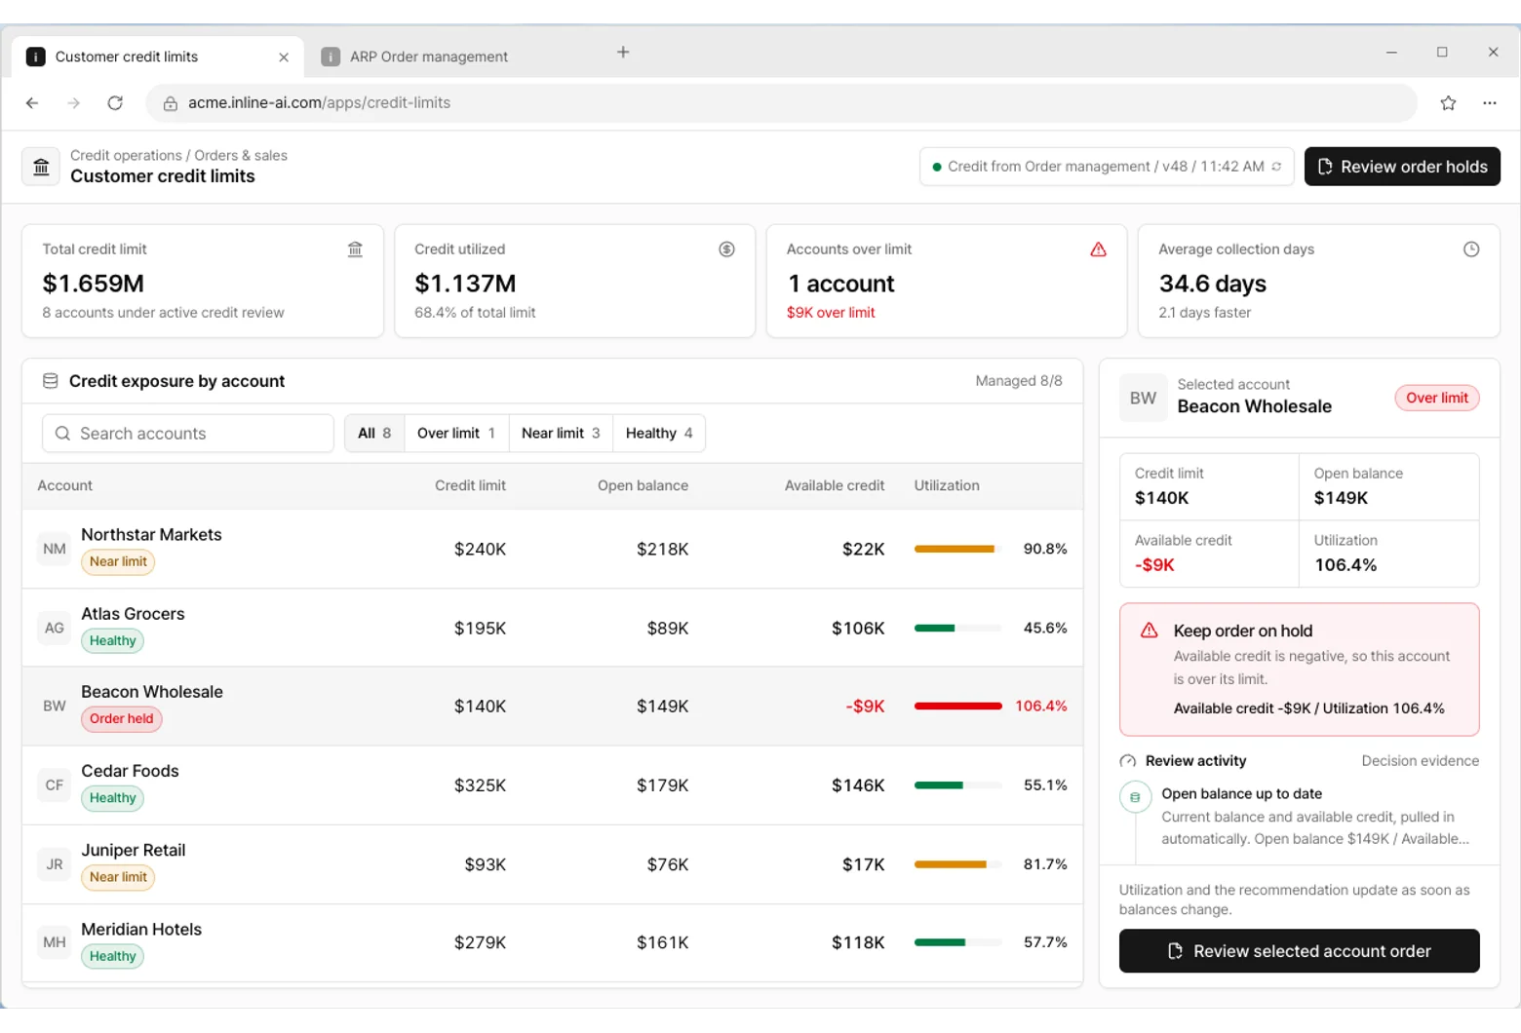The width and height of the screenshot is (1521, 1033).
Task: Click the MH avatar for Meridian Hotels
Action: [55, 942]
